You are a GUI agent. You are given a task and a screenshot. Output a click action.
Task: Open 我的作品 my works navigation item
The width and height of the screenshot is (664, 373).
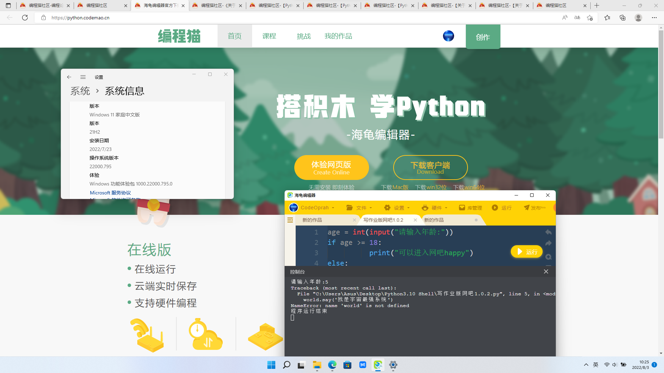pos(339,36)
